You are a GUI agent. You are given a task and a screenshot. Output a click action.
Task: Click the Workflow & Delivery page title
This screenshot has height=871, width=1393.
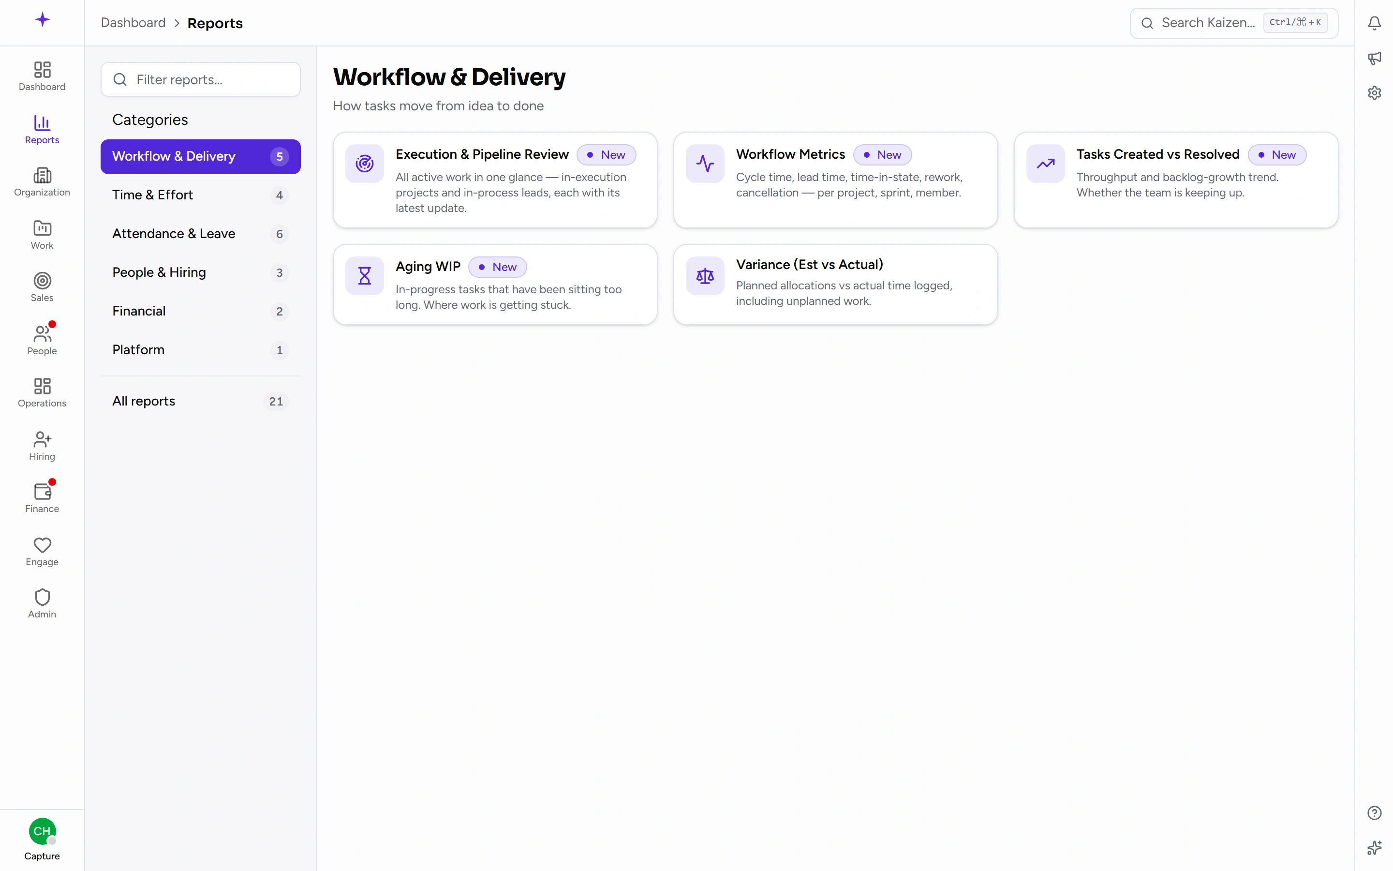point(449,77)
